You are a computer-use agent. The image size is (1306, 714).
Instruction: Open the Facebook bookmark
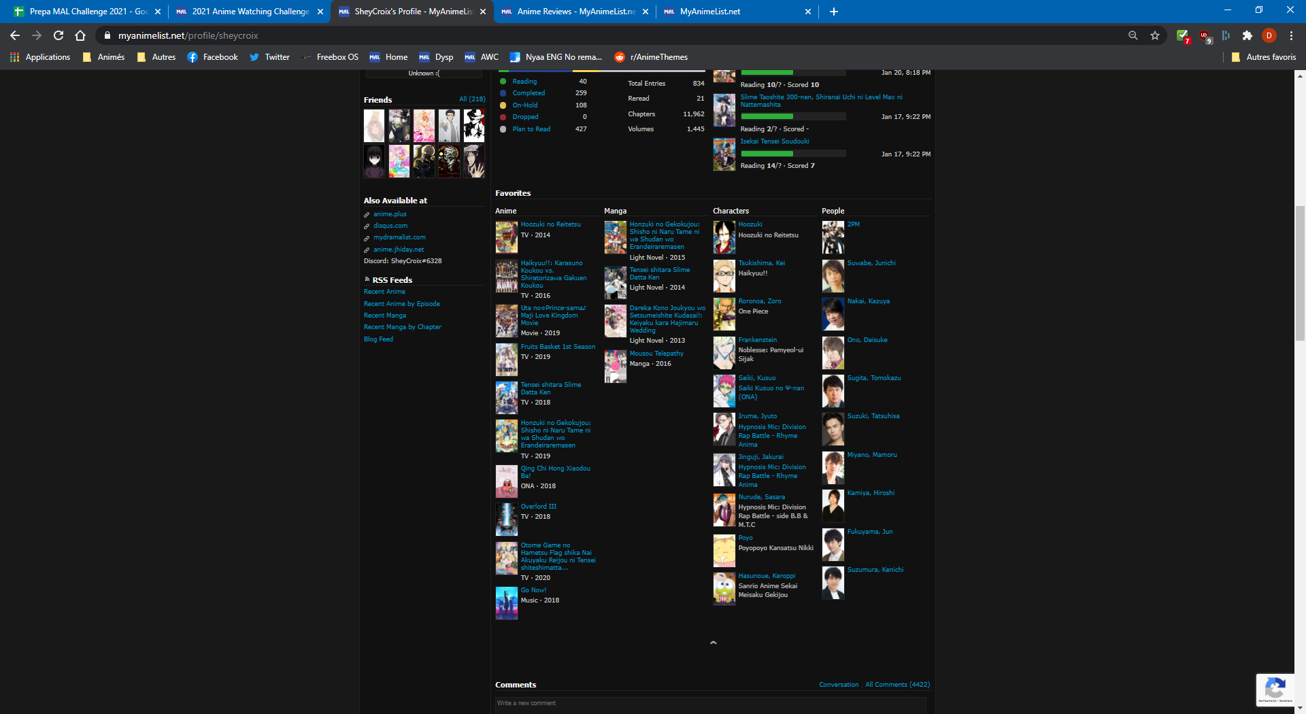point(212,57)
